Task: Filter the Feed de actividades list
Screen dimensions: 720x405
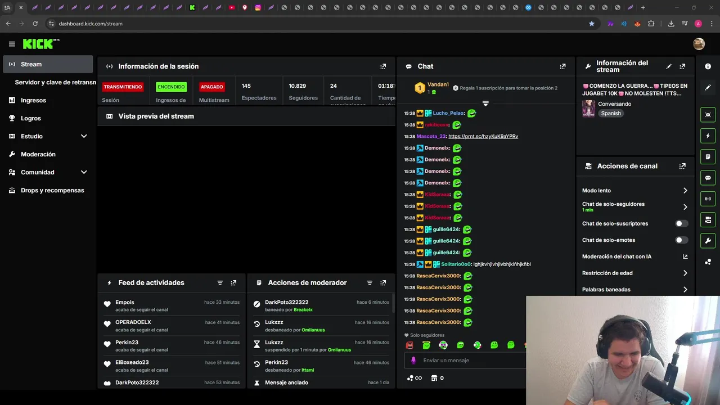Action: [220, 283]
